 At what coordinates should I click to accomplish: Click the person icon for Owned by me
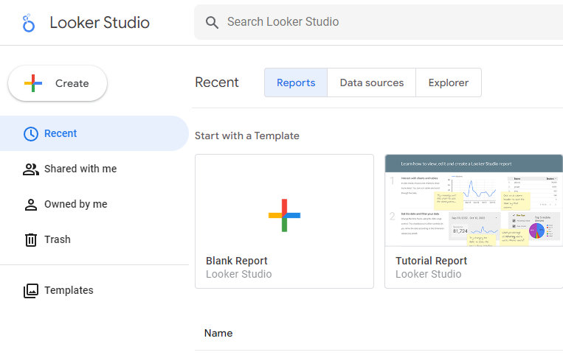pos(31,204)
